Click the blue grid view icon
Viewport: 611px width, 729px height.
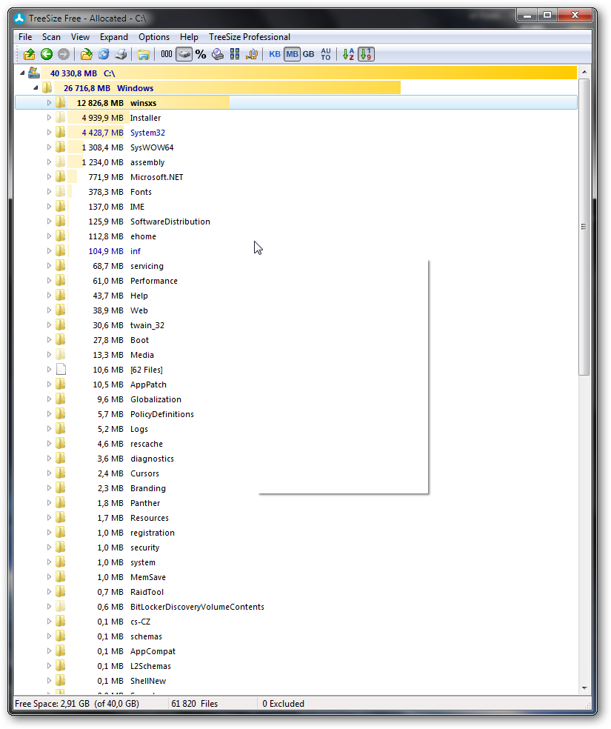click(x=235, y=54)
